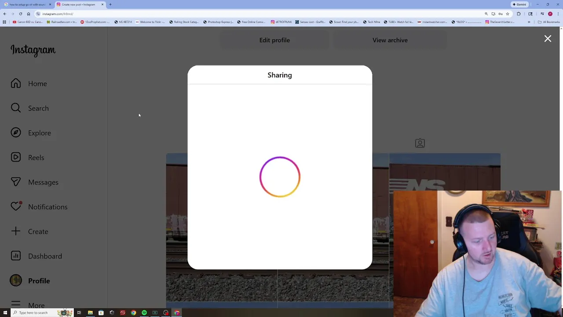The width and height of the screenshot is (563, 317).
Task: Open the Chrome profile avatar
Action: point(550,14)
